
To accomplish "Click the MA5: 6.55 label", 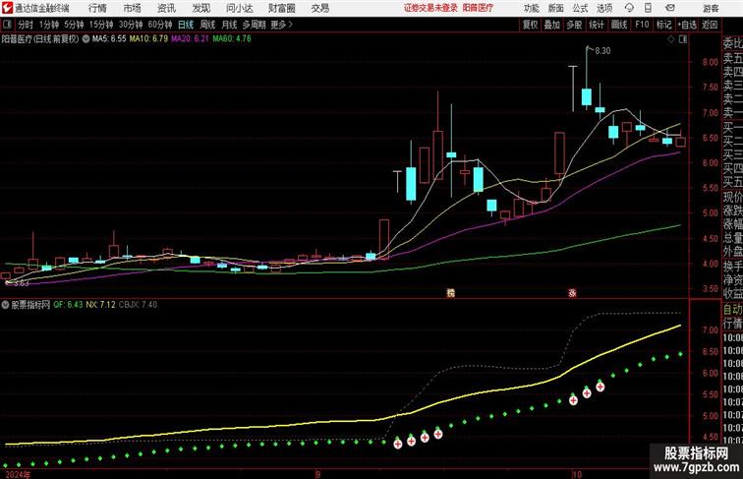I will (x=109, y=39).
